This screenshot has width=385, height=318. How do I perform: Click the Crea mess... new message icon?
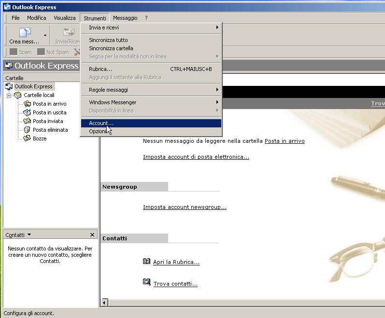(25, 33)
